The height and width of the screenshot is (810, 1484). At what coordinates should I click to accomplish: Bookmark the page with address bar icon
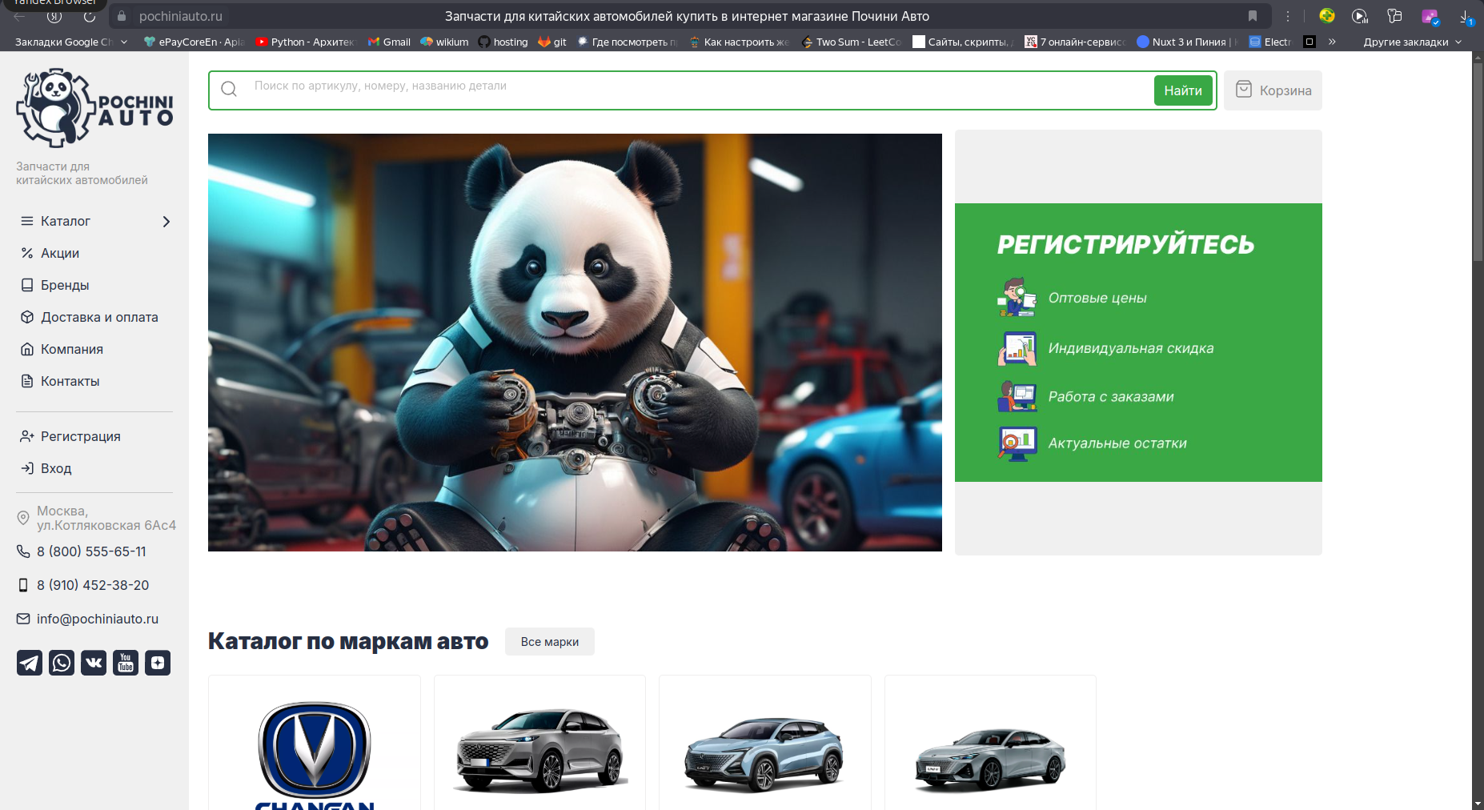(x=1253, y=16)
